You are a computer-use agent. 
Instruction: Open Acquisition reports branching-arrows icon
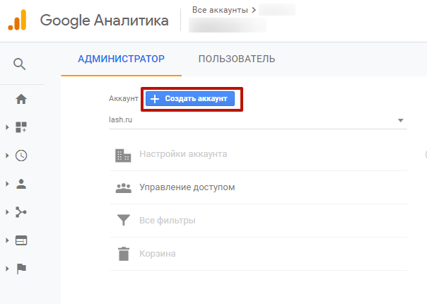pos(21,212)
